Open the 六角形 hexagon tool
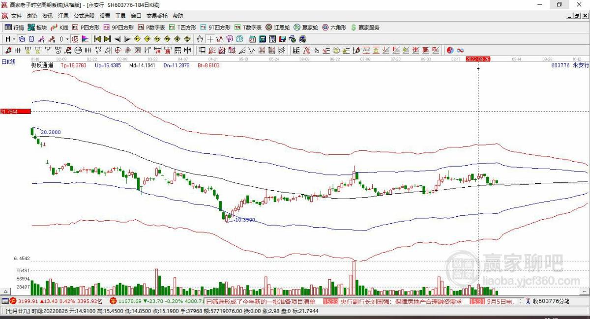Image resolution: width=590 pixels, height=319 pixels. coord(334,28)
